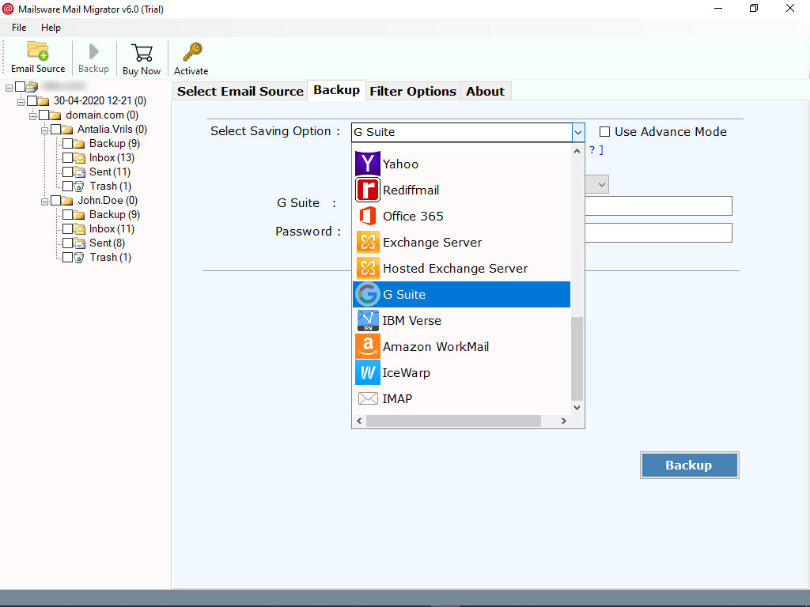The width and height of the screenshot is (810, 607).
Task: Check the domain.com (0) checkbox
Action: 44,115
